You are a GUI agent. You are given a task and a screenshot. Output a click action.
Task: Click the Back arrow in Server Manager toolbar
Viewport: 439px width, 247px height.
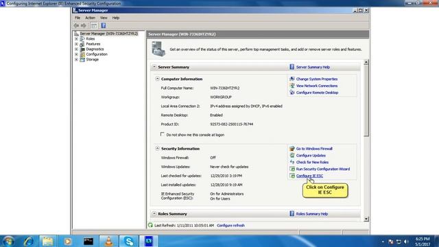coord(76,25)
